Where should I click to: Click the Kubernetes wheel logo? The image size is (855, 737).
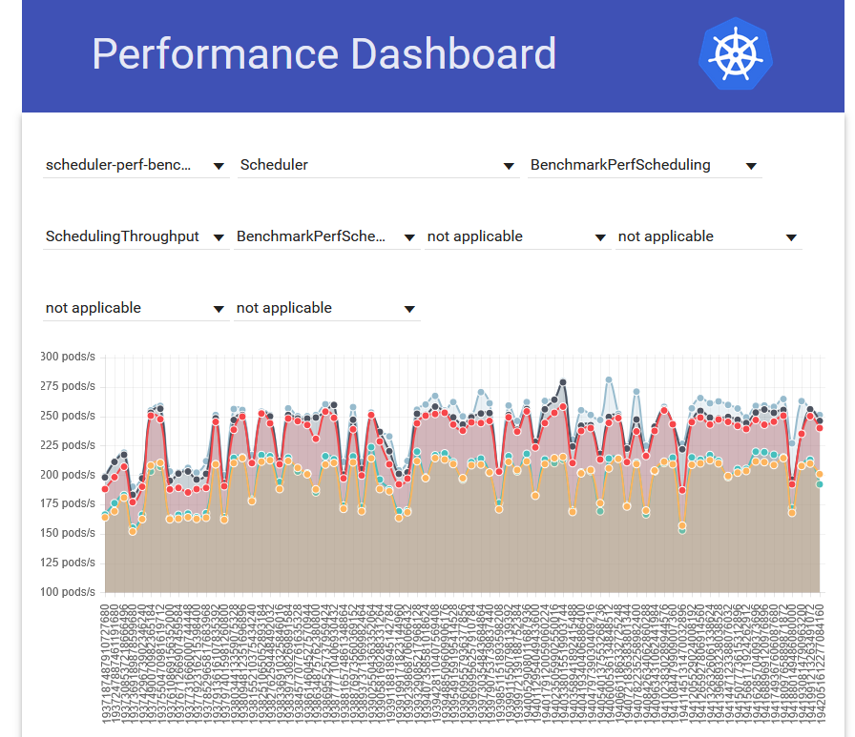coord(735,55)
